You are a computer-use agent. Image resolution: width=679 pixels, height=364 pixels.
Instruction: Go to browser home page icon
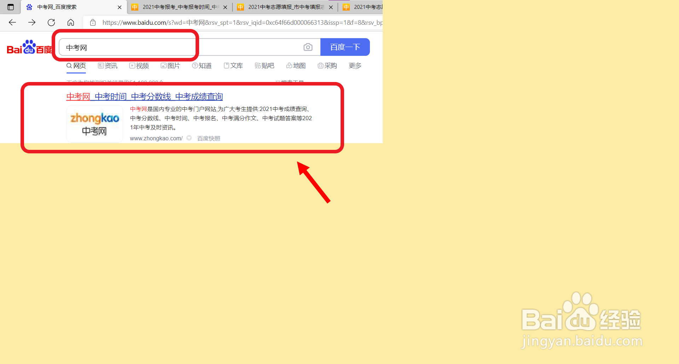71,23
